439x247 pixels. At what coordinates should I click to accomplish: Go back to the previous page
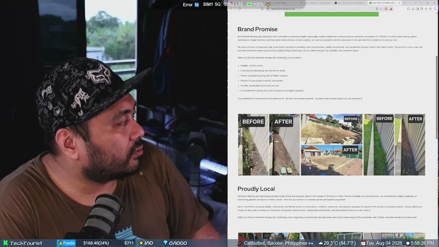pos(230,9)
